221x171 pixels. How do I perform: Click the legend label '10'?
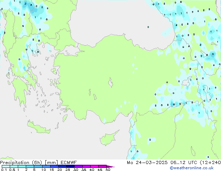tap(44, 170)
